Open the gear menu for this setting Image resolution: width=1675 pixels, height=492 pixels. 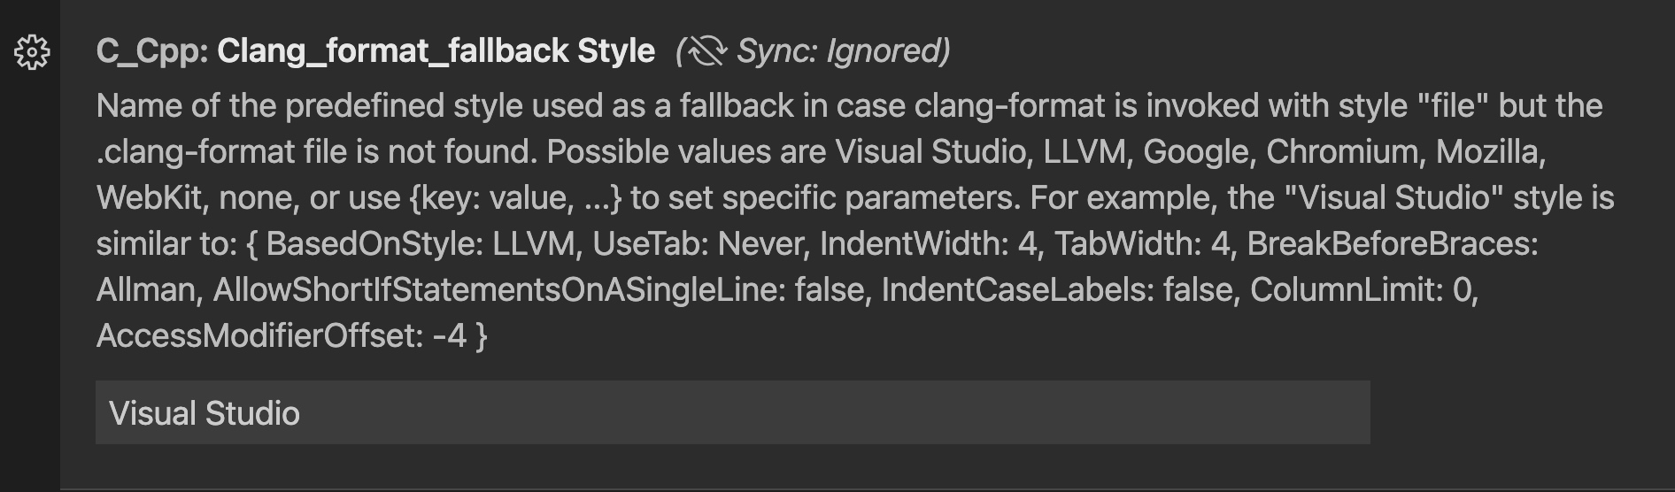click(33, 53)
